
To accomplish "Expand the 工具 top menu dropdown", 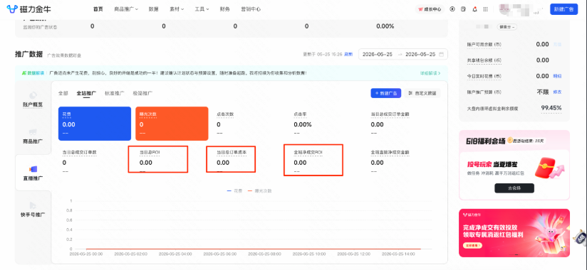I will point(202,9).
